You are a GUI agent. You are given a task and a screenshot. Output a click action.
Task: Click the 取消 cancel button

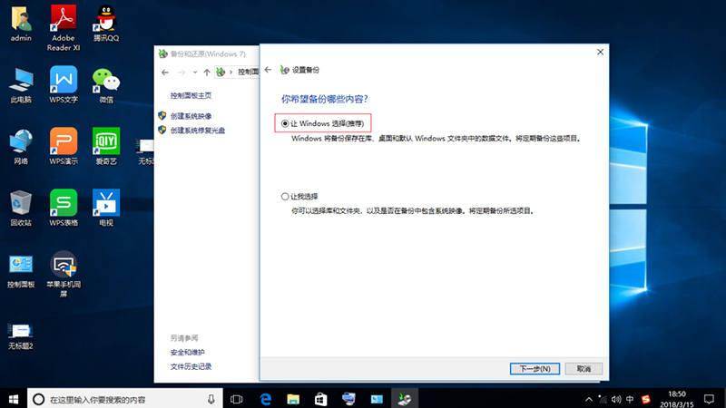[584, 369]
